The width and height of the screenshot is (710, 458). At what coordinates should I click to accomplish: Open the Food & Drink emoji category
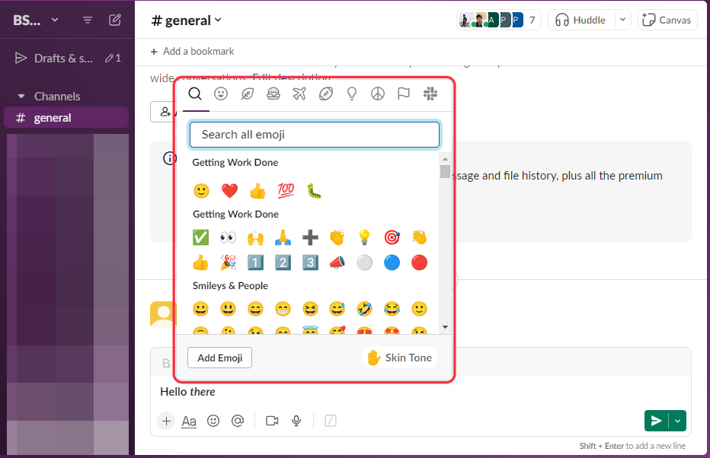[x=273, y=94]
